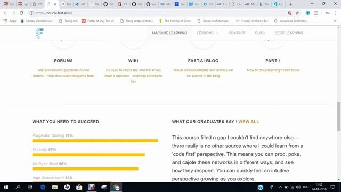Click the blue circular extension icon

pos(308,13)
